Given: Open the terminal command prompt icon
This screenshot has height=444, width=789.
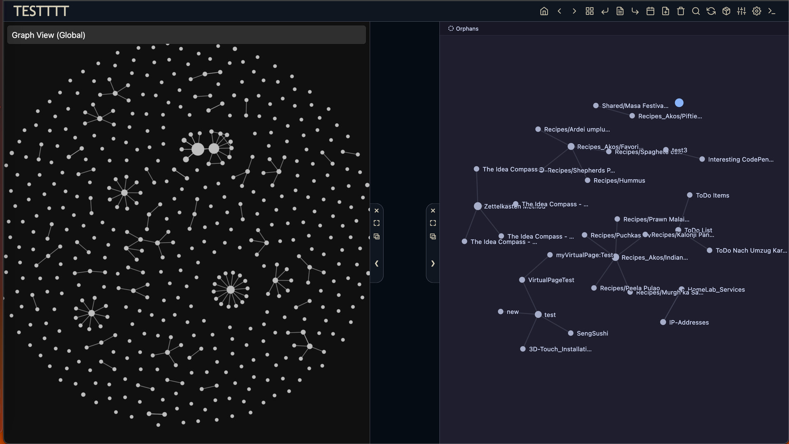Looking at the screenshot, I should [x=772, y=11].
